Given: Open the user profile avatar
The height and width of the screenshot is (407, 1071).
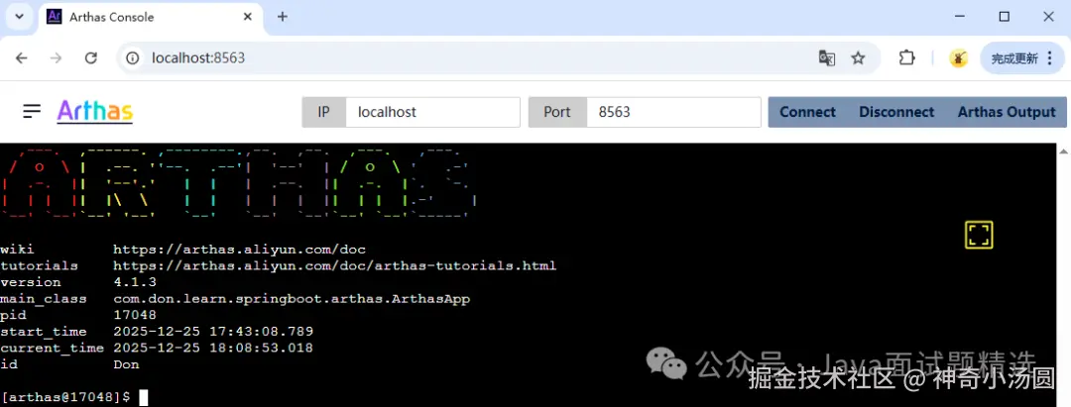Looking at the screenshot, I should coord(958,58).
